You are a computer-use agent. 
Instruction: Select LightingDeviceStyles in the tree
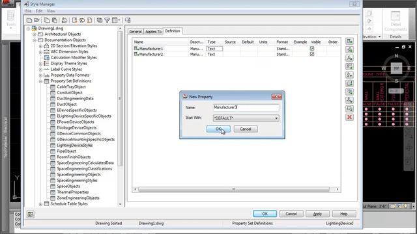[x=75, y=146]
